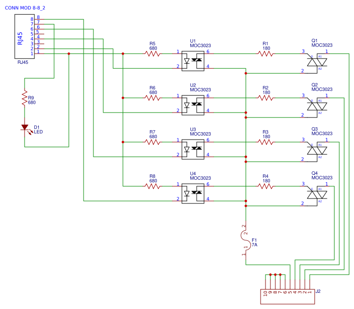The height and width of the screenshot is (309, 354).
Task: Select triac Q3 symbol
Action: pyautogui.click(x=317, y=151)
